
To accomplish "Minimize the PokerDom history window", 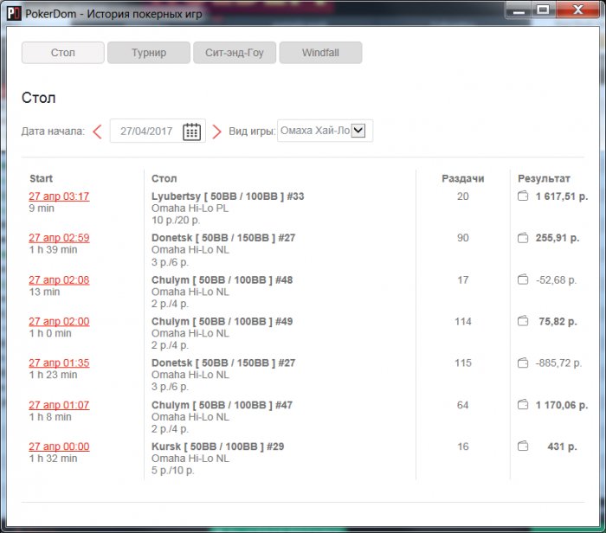I will 519,10.
